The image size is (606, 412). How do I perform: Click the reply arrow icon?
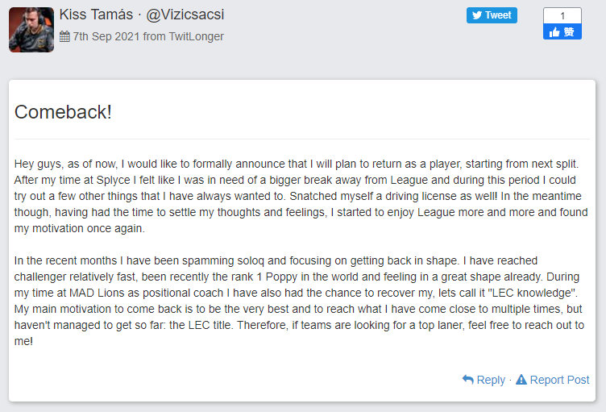[x=467, y=380]
